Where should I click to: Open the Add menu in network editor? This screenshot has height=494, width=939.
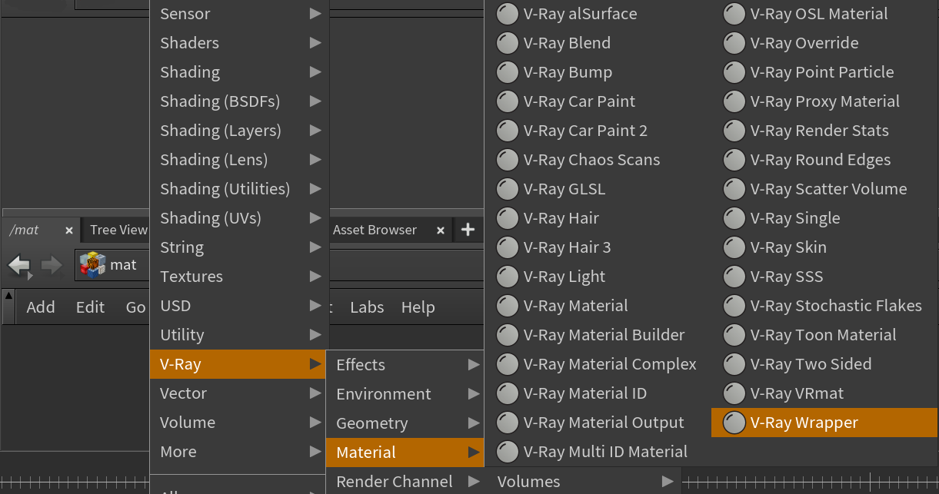pos(41,307)
